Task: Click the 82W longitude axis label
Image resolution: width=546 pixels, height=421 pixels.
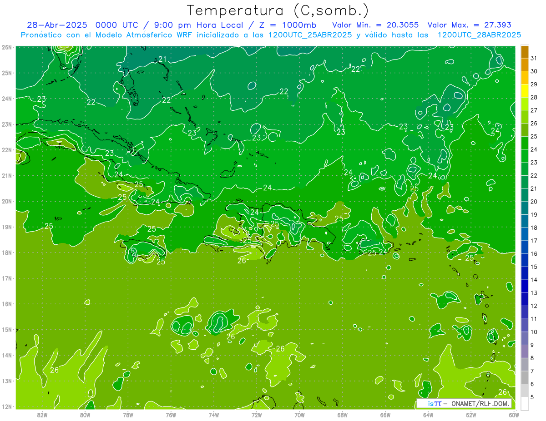Action: [42, 415]
